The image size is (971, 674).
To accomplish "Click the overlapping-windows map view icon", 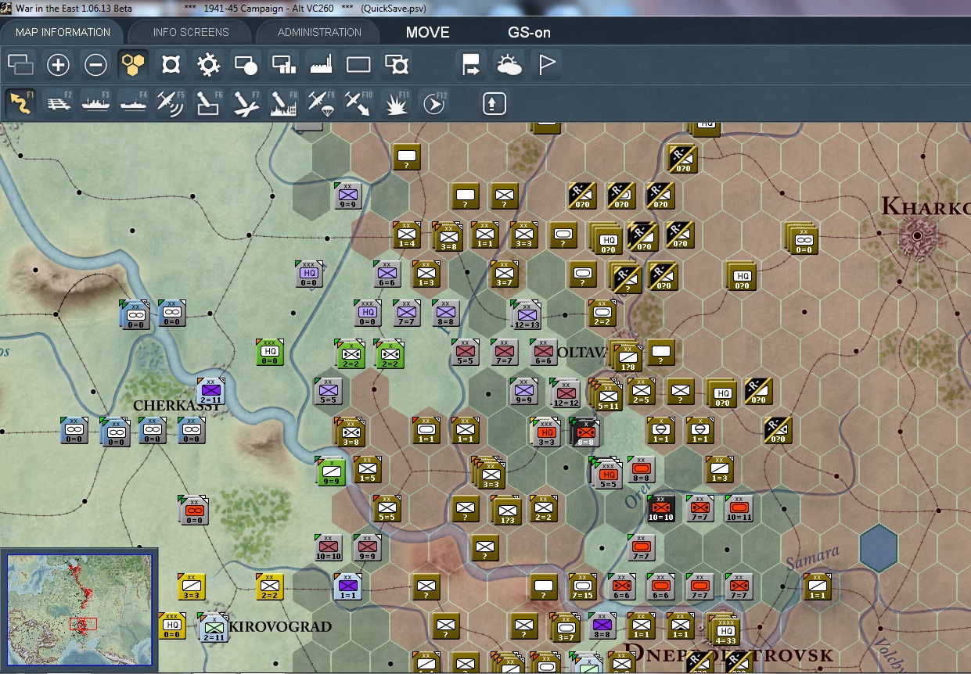I will point(21,65).
